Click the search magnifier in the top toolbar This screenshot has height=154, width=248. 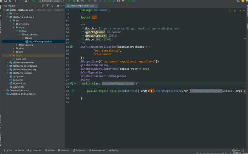(238, 1)
